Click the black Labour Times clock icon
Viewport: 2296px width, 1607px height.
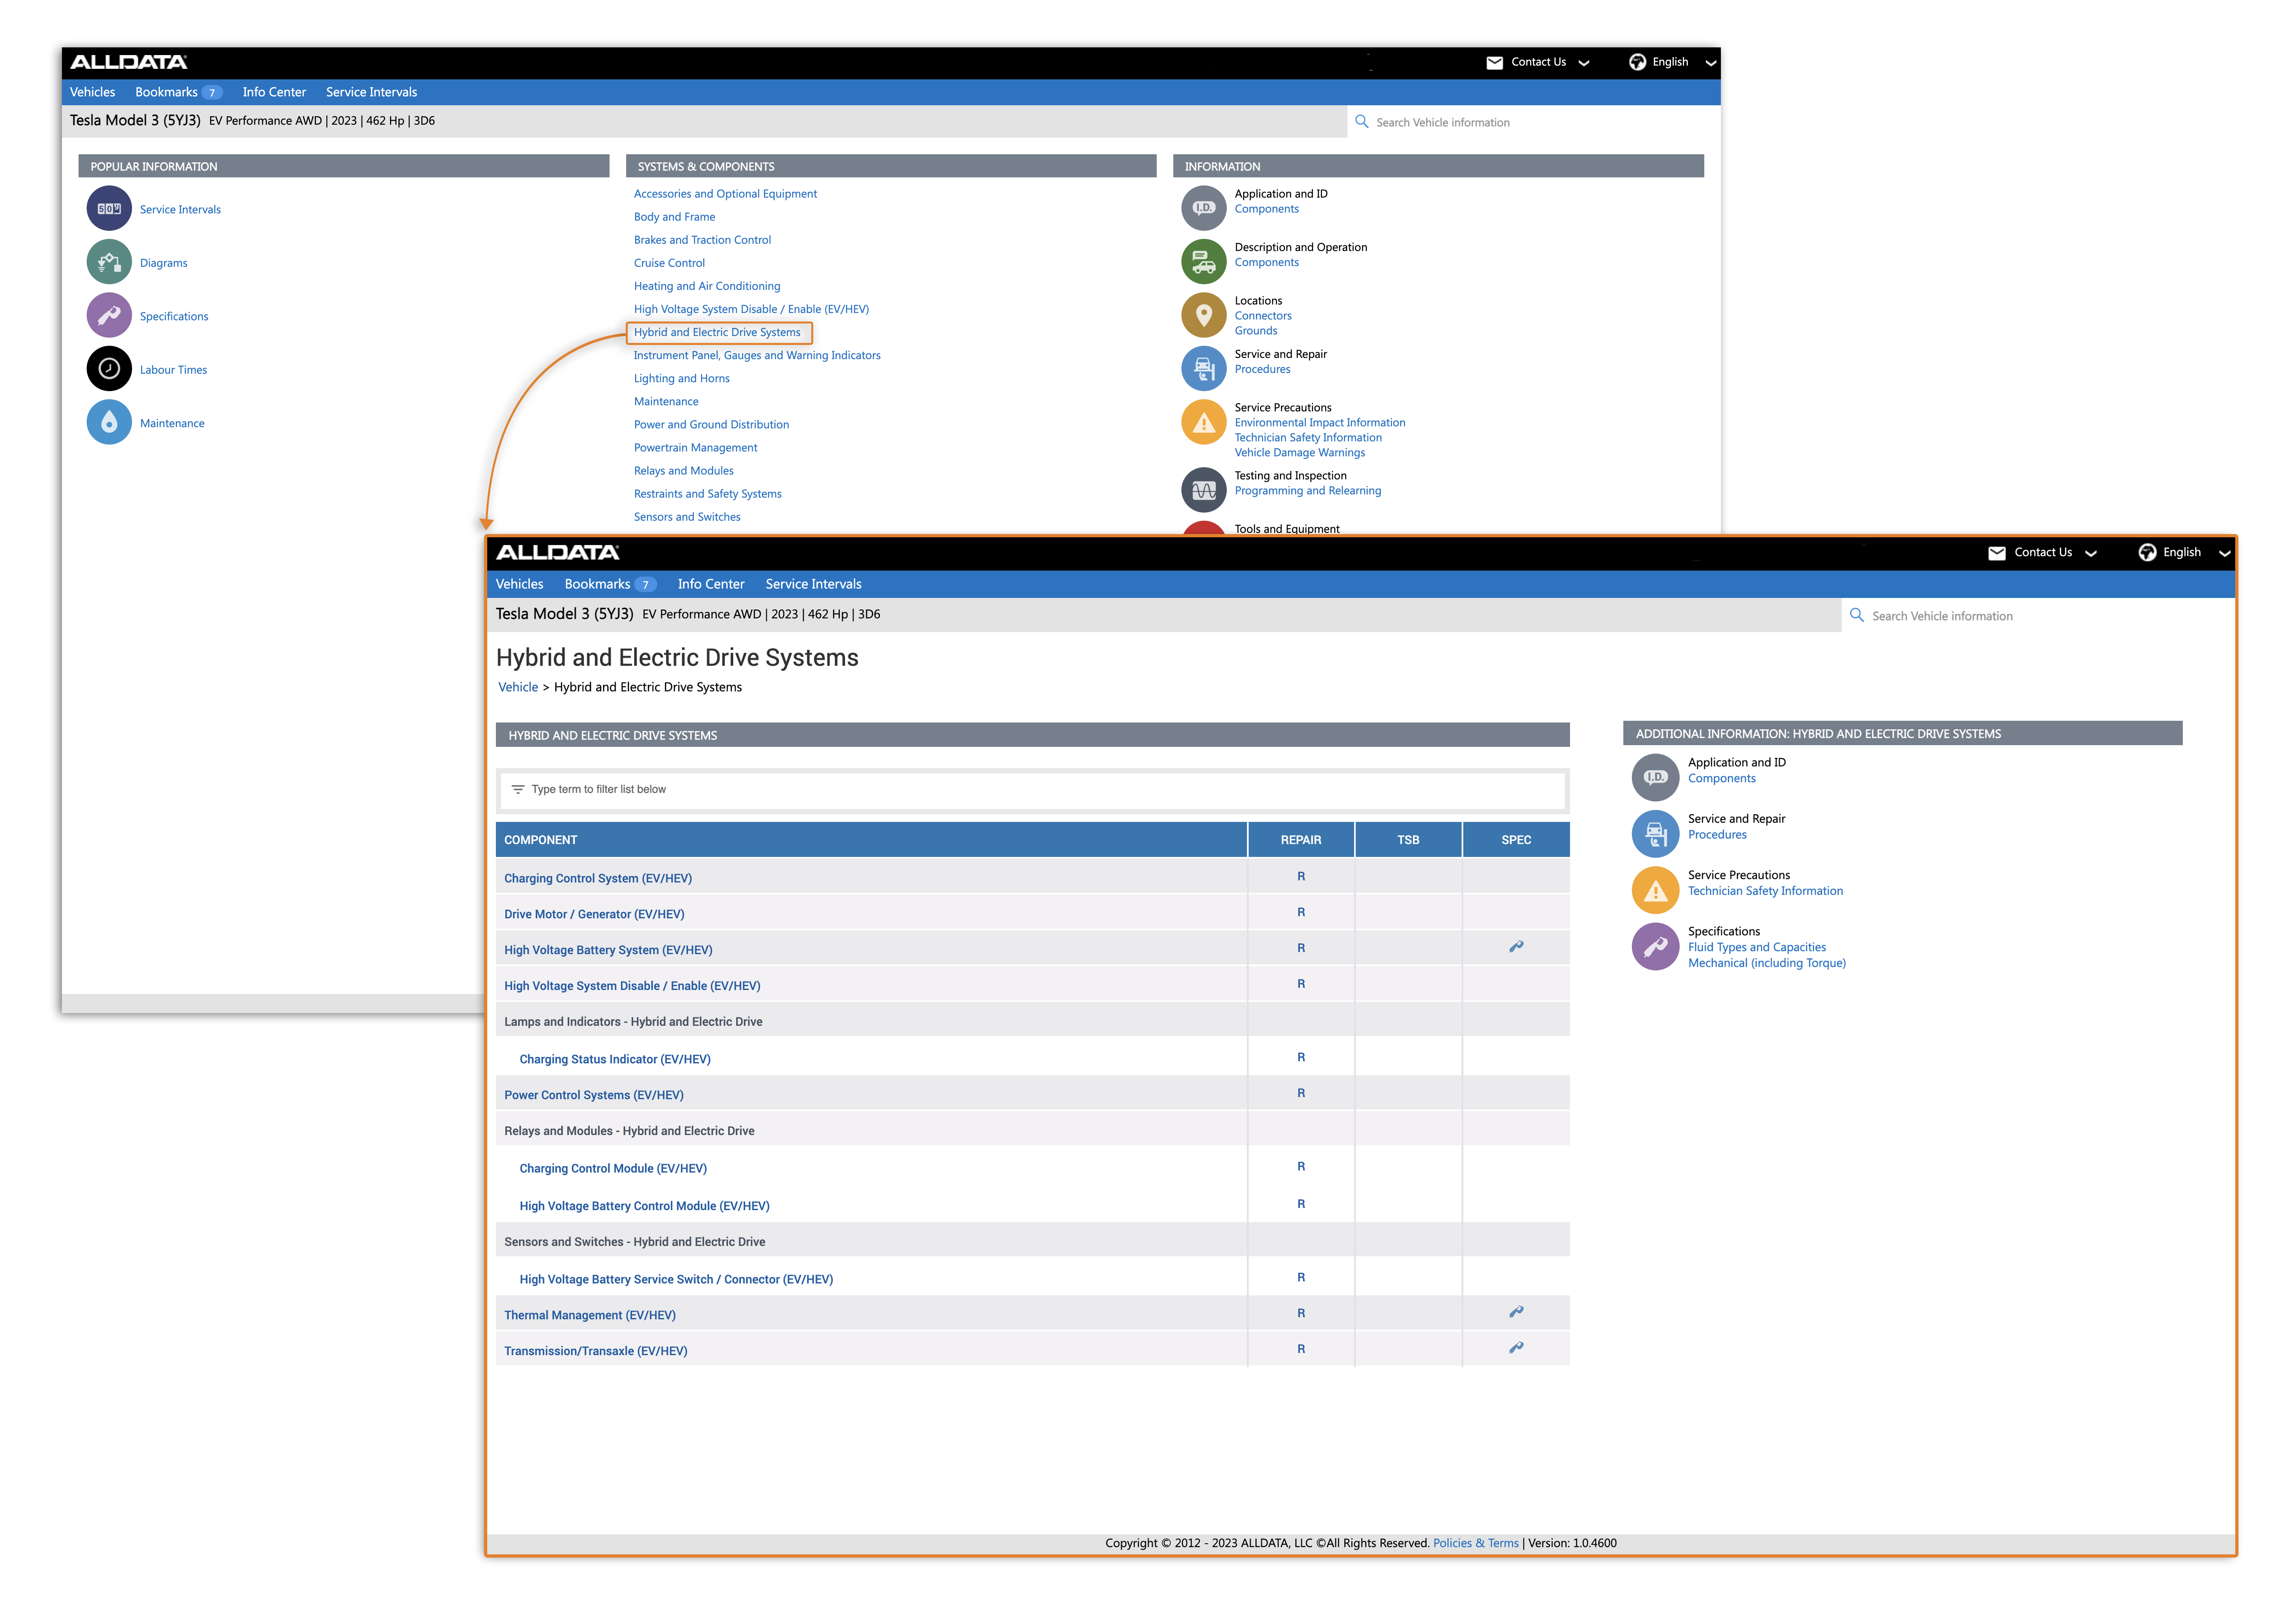(x=109, y=369)
